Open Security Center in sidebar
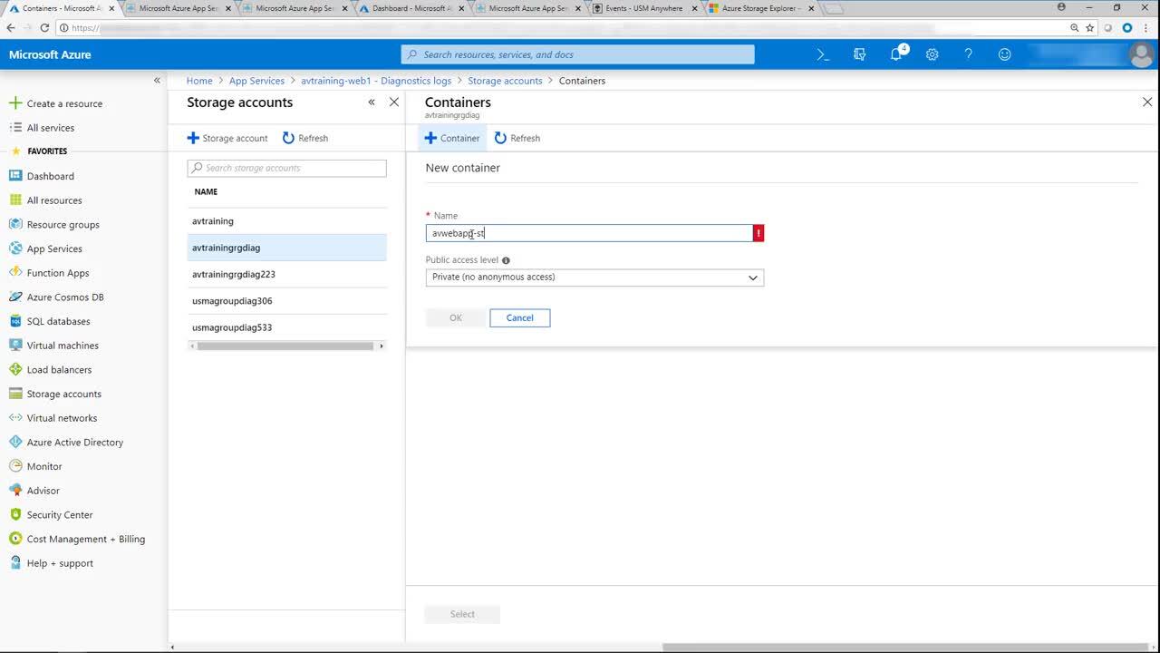 [x=60, y=515]
